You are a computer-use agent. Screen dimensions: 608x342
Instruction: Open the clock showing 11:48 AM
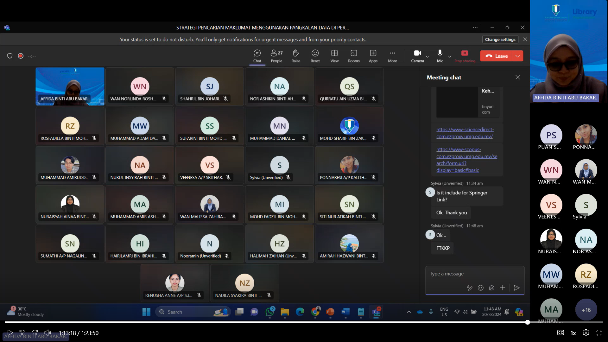(x=492, y=312)
